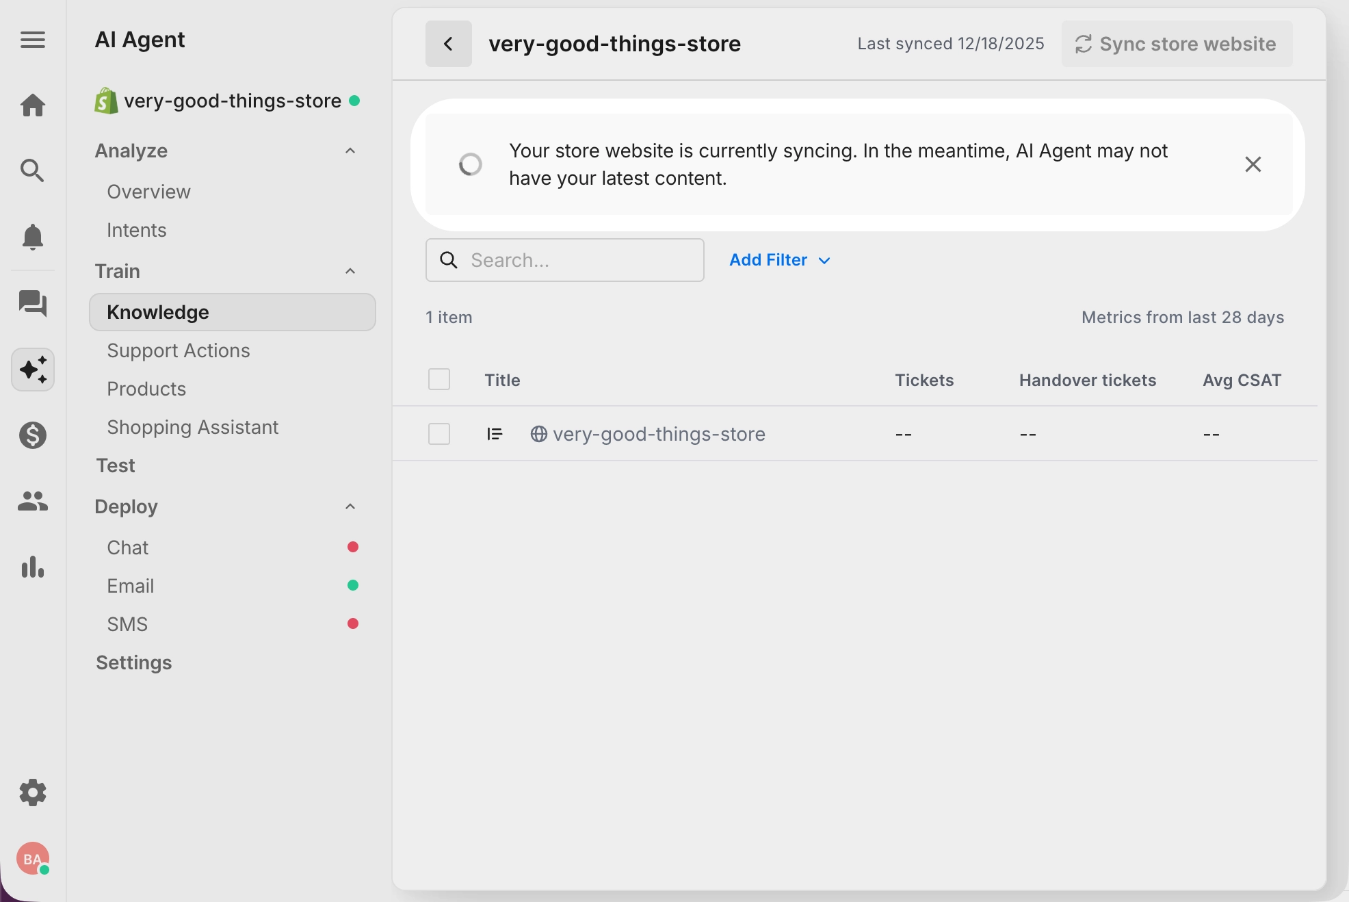
Task: Check the select-all checkbox above the table
Action: pyautogui.click(x=438, y=379)
